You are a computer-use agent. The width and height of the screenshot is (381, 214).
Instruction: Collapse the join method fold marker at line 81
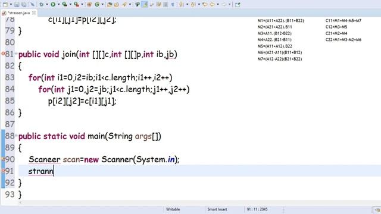click(x=16, y=53)
